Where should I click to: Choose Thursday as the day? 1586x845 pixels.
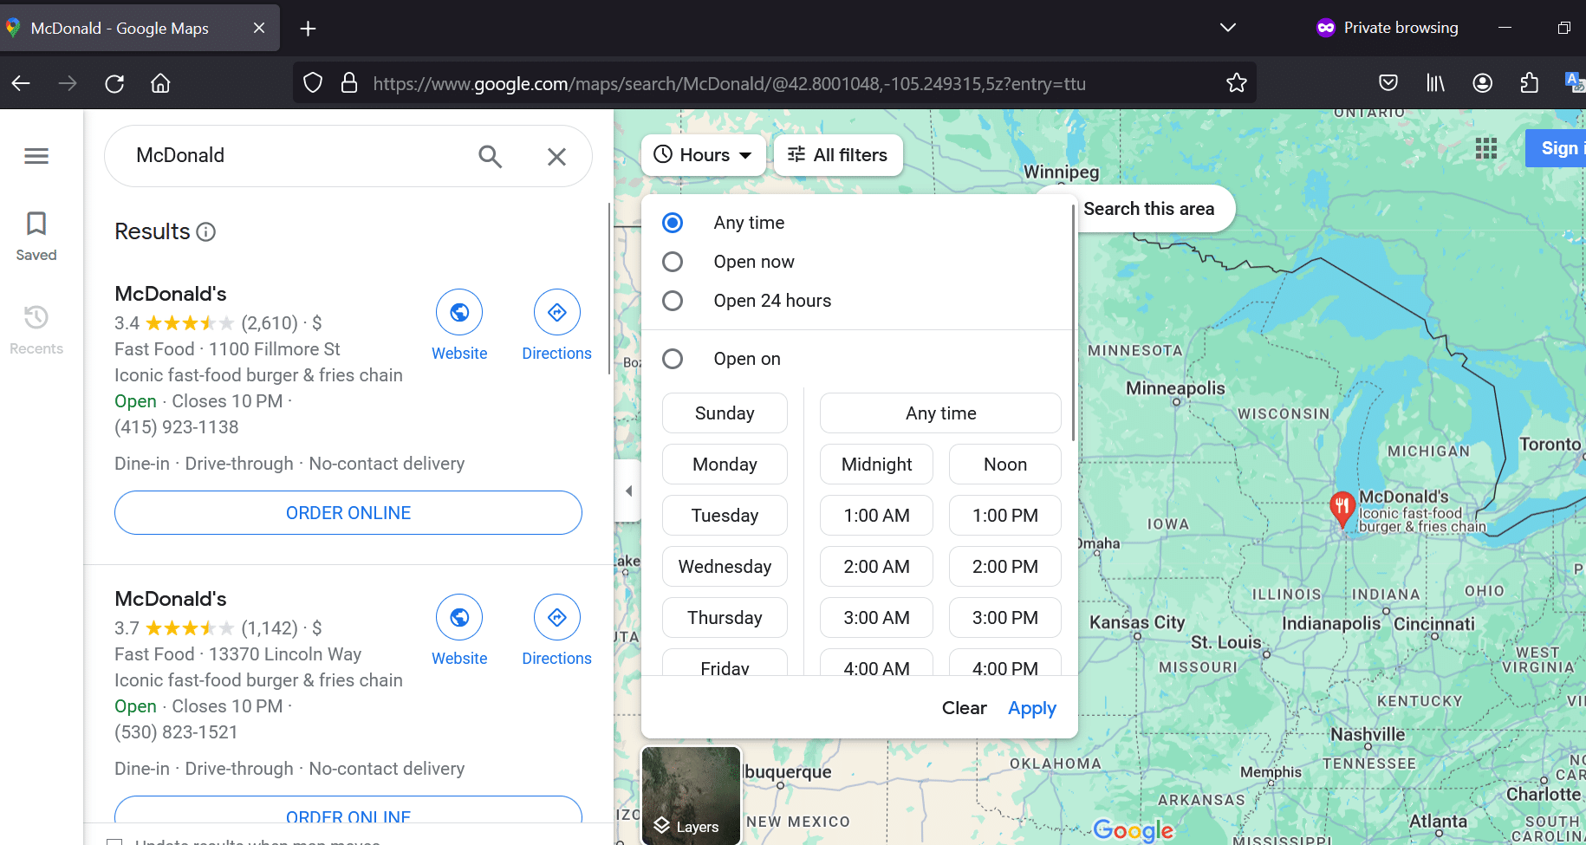(725, 618)
